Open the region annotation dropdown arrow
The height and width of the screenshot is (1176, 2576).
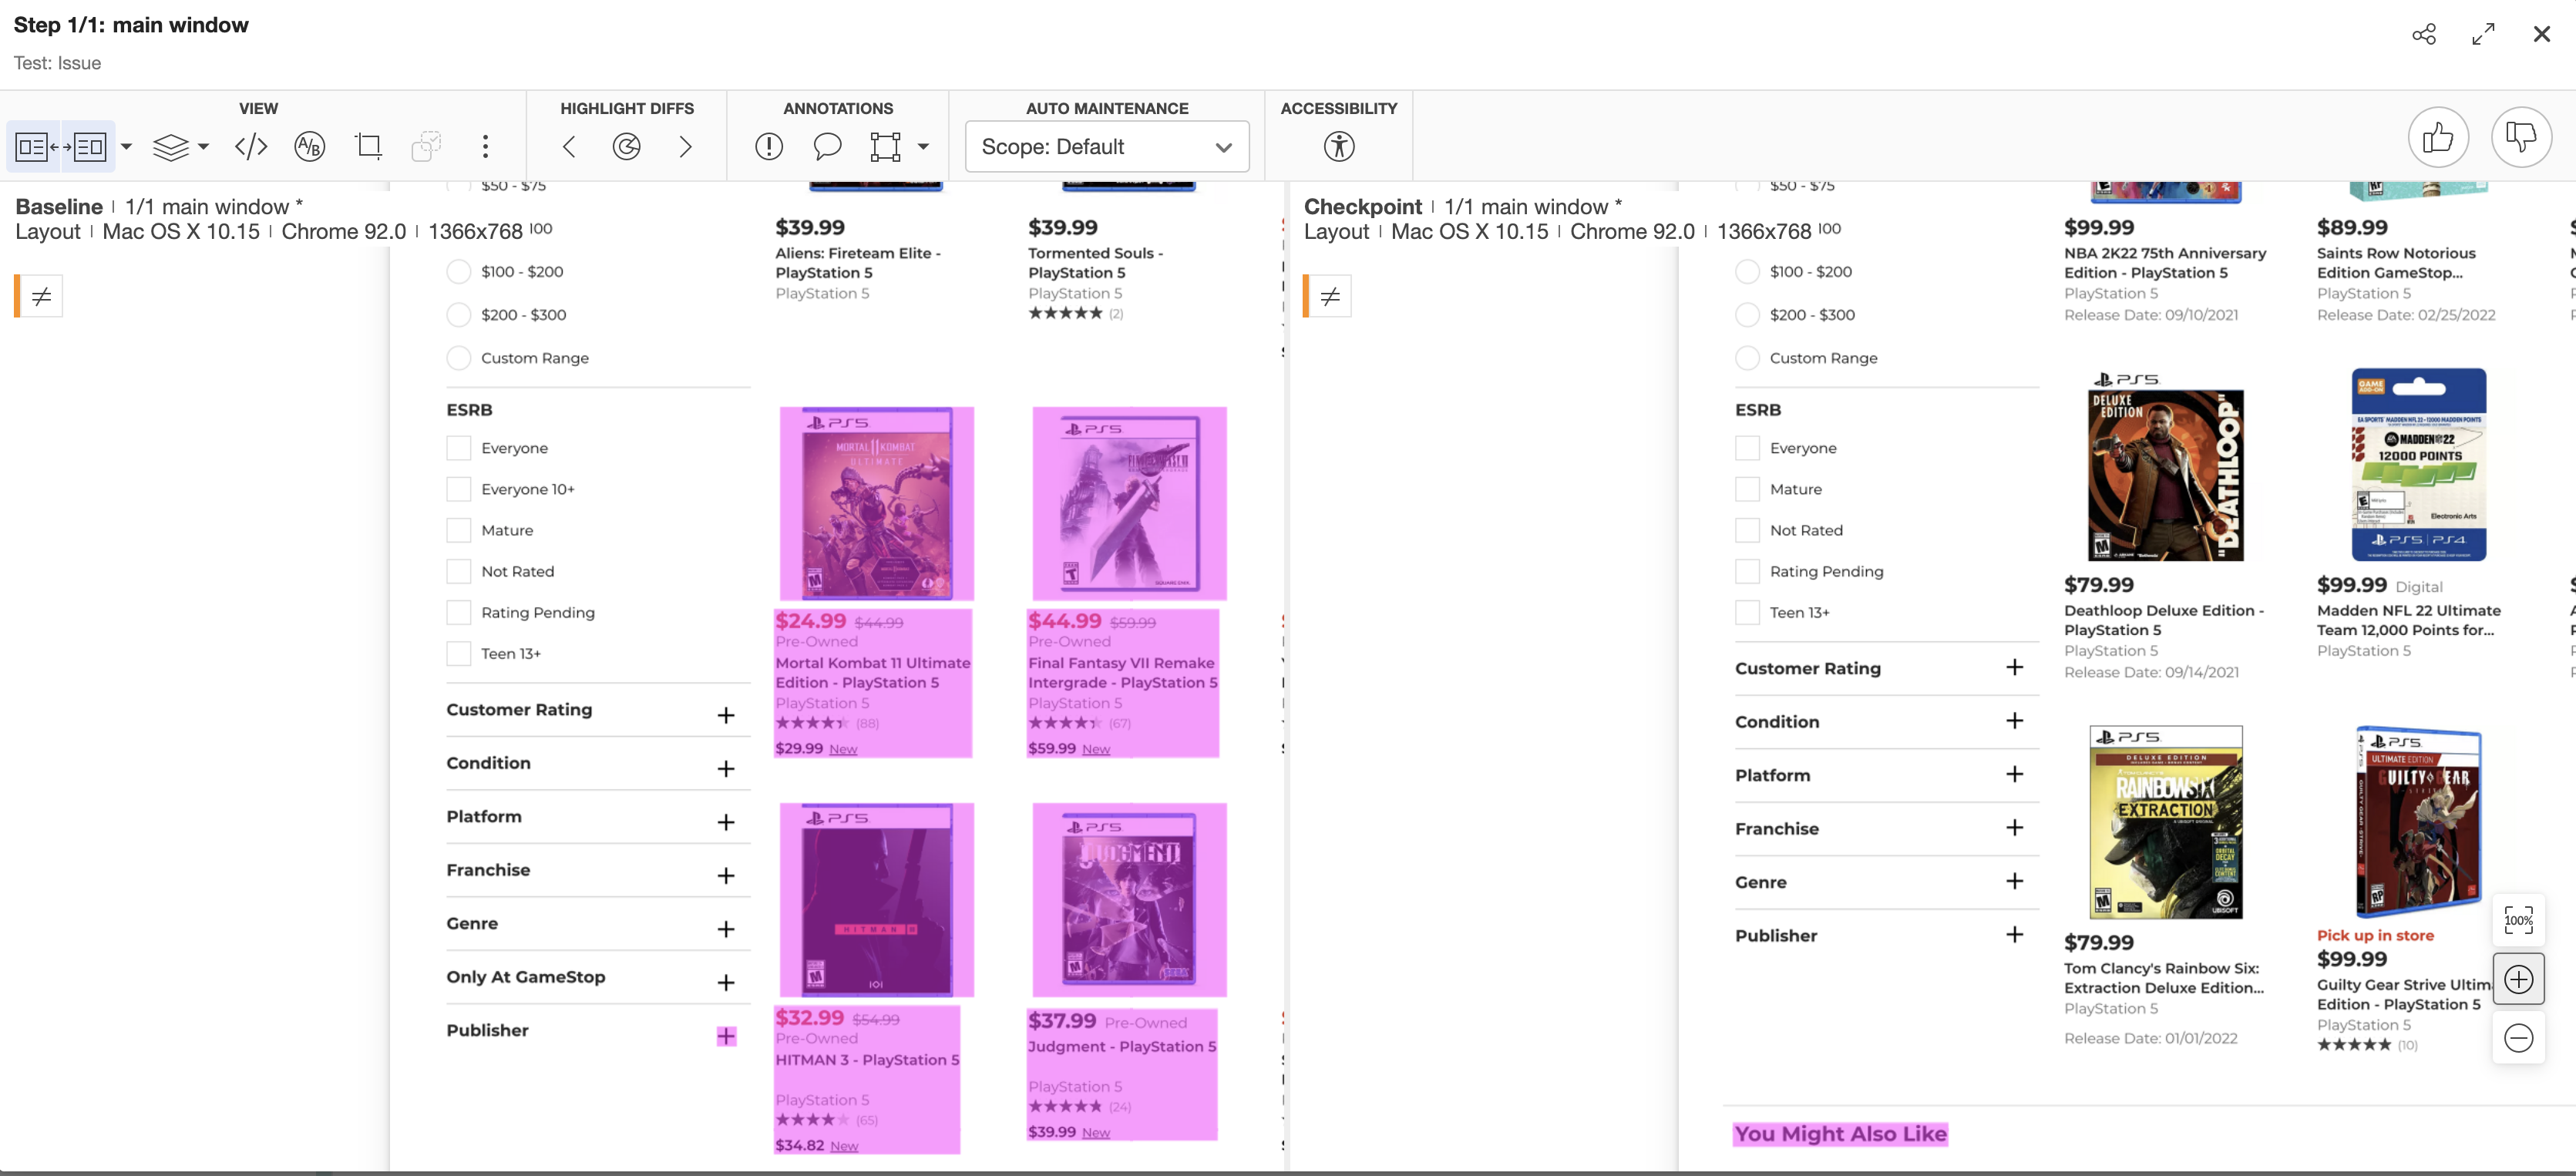[x=923, y=147]
